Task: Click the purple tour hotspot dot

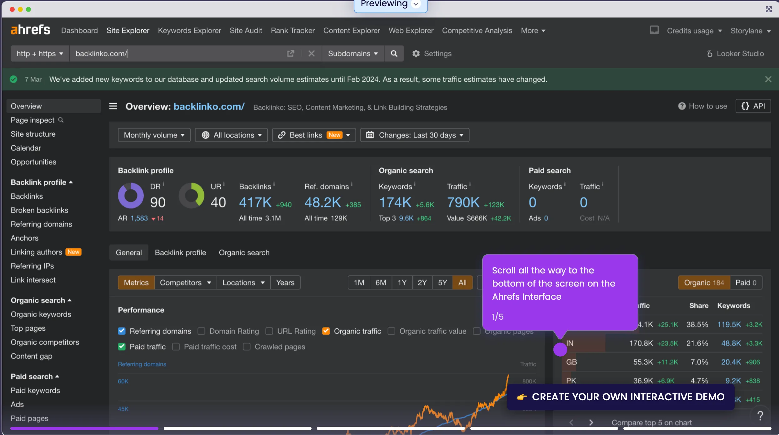Action: coord(560,349)
